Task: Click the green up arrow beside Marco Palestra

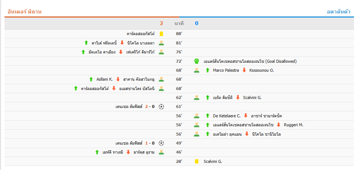Action: (x=207, y=70)
